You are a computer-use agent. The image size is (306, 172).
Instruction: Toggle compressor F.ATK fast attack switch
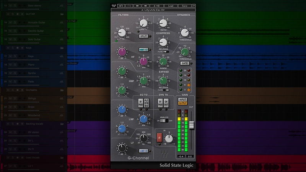click(166, 52)
